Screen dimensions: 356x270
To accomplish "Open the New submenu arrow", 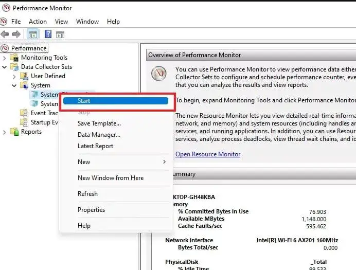I will pos(165,162).
